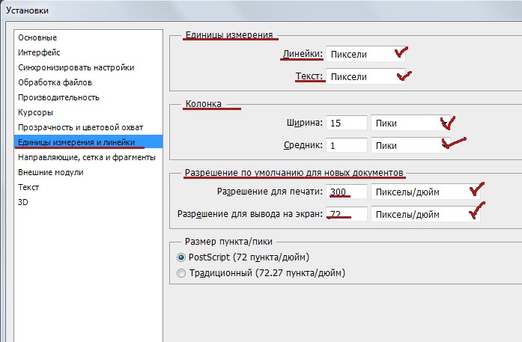Select Традиционный (72.27 пункта/дюйм) radio button
The image size is (522, 342).
pyautogui.click(x=180, y=274)
